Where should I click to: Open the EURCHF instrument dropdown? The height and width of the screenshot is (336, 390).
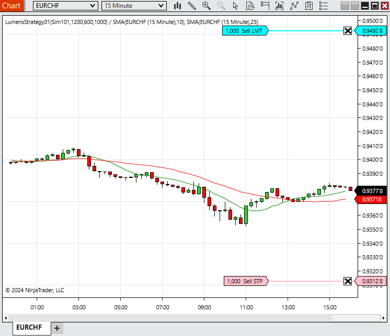[65, 6]
